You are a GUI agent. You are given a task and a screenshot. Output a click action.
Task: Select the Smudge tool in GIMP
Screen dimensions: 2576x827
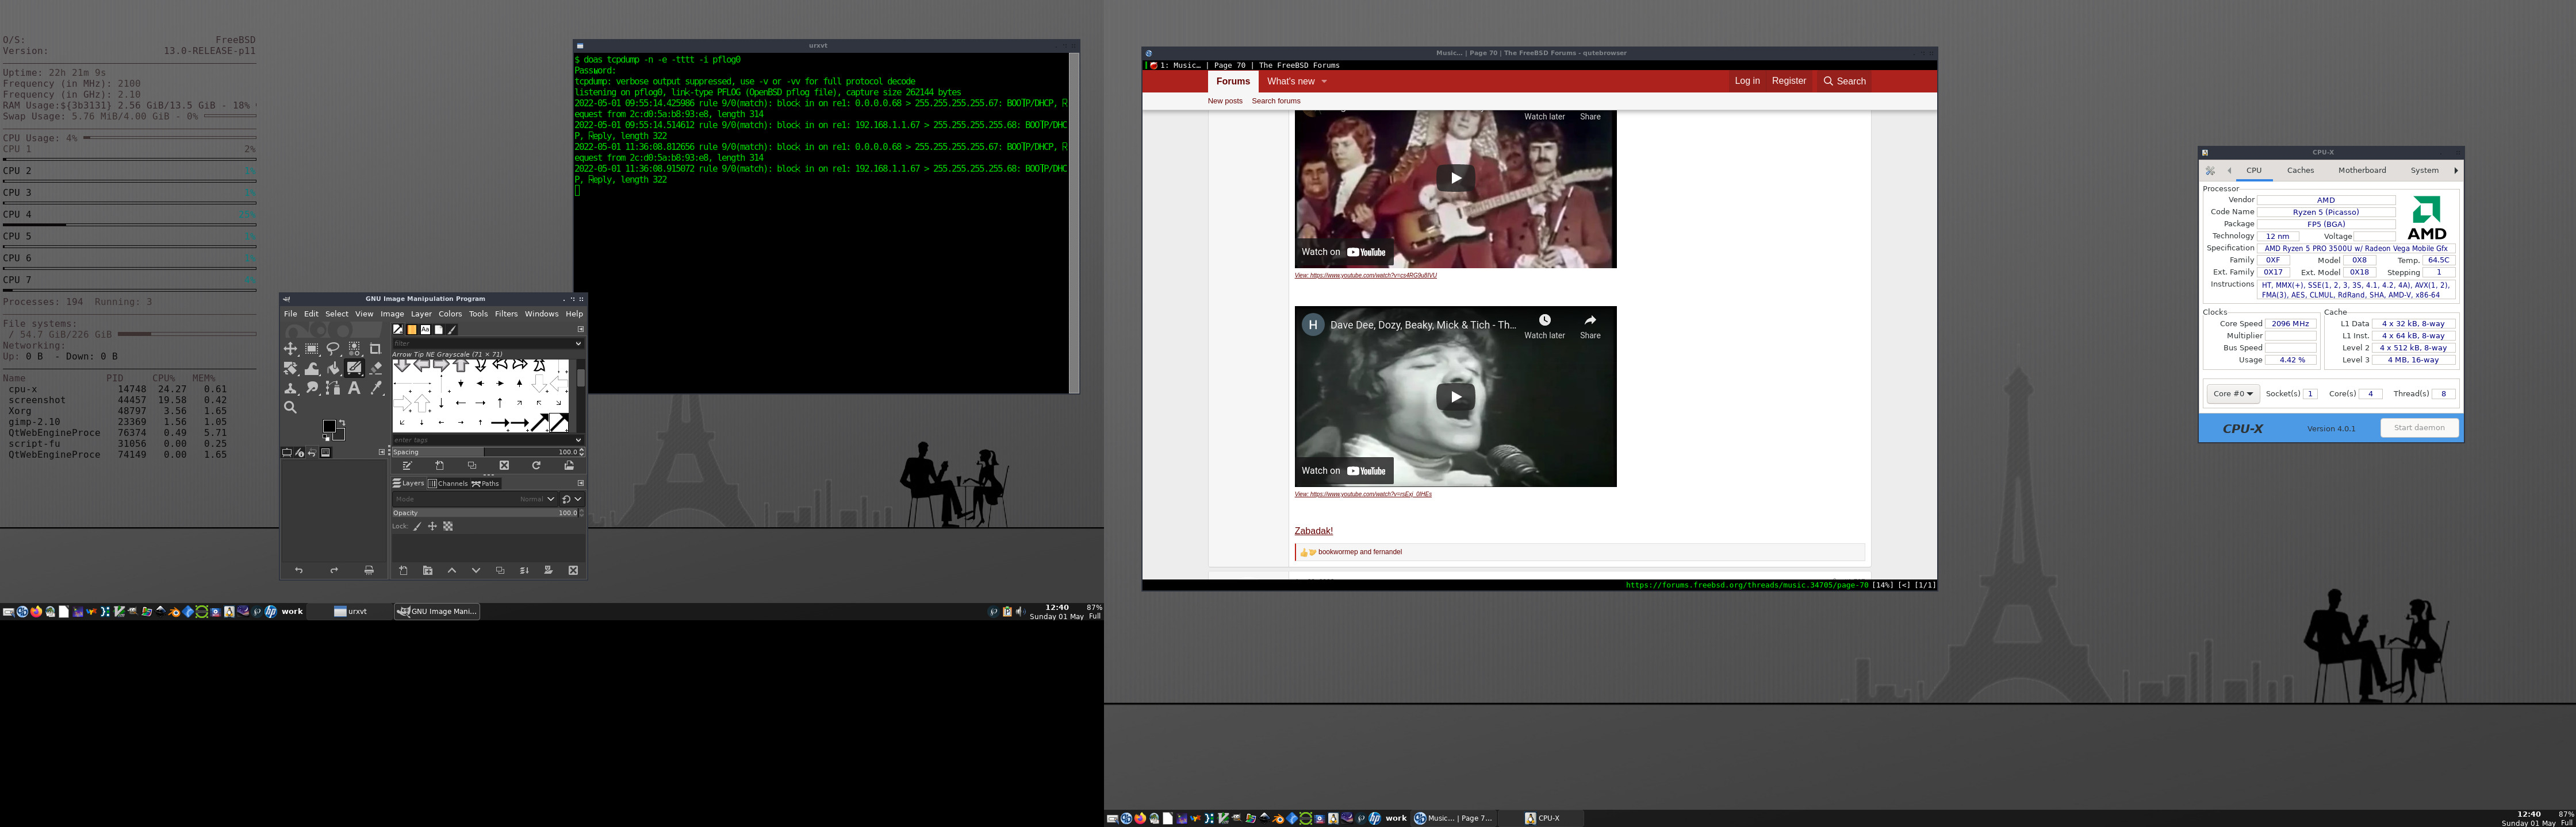point(312,388)
